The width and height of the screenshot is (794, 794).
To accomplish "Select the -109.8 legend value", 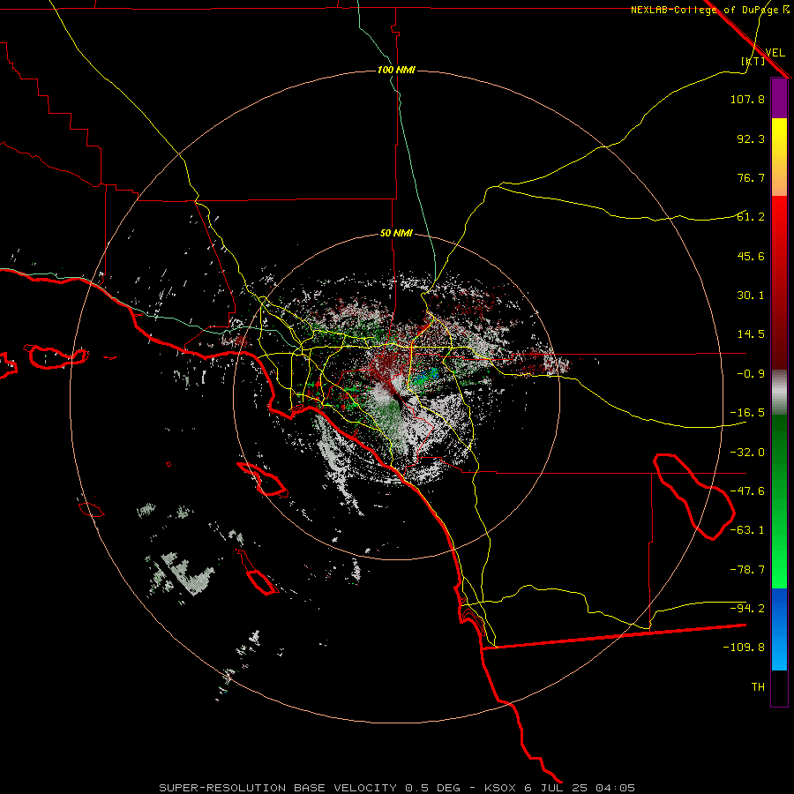I will tap(744, 648).
